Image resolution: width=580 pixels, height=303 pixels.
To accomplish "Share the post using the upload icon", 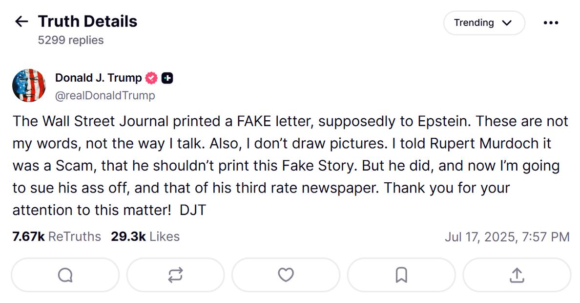I will pyautogui.click(x=517, y=275).
